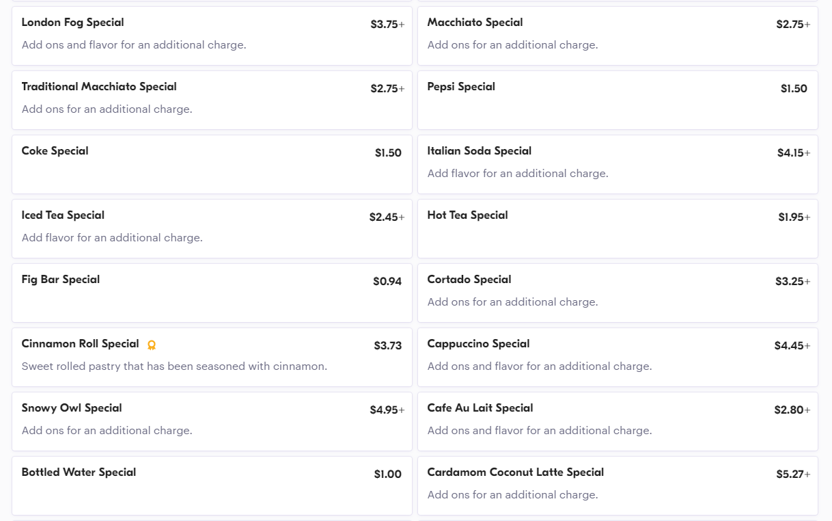Choose Traditional Macchiato Special

(212, 100)
